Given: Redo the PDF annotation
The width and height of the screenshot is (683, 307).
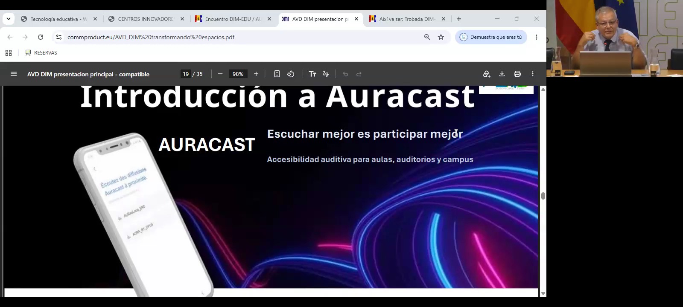Looking at the screenshot, I should click(359, 74).
